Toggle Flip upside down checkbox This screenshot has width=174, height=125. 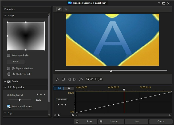coord(9,68)
